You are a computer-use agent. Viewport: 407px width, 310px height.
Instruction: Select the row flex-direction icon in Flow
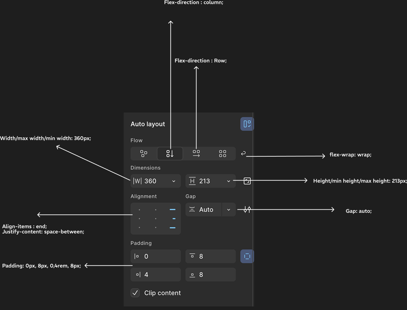(196, 153)
